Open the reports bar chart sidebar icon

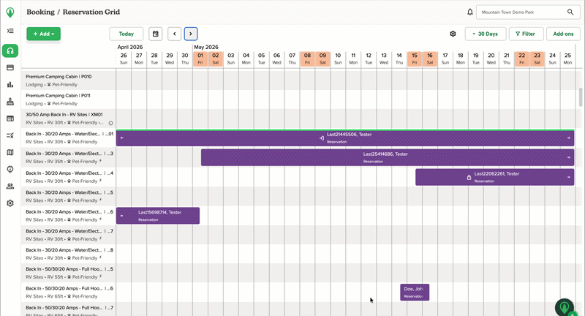click(x=10, y=84)
